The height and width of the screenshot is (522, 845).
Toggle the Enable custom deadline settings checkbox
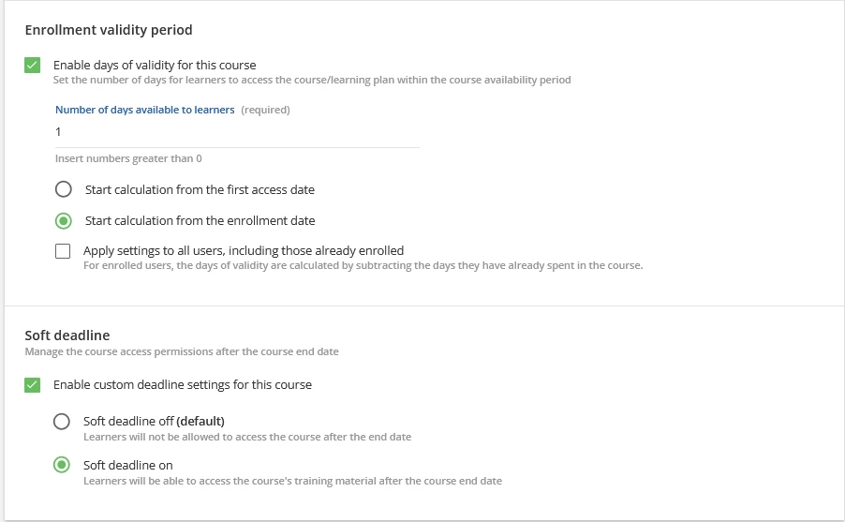click(33, 385)
